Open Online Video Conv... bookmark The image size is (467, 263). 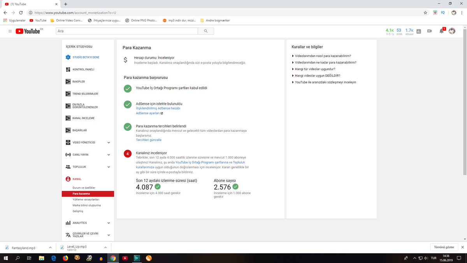click(67, 20)
